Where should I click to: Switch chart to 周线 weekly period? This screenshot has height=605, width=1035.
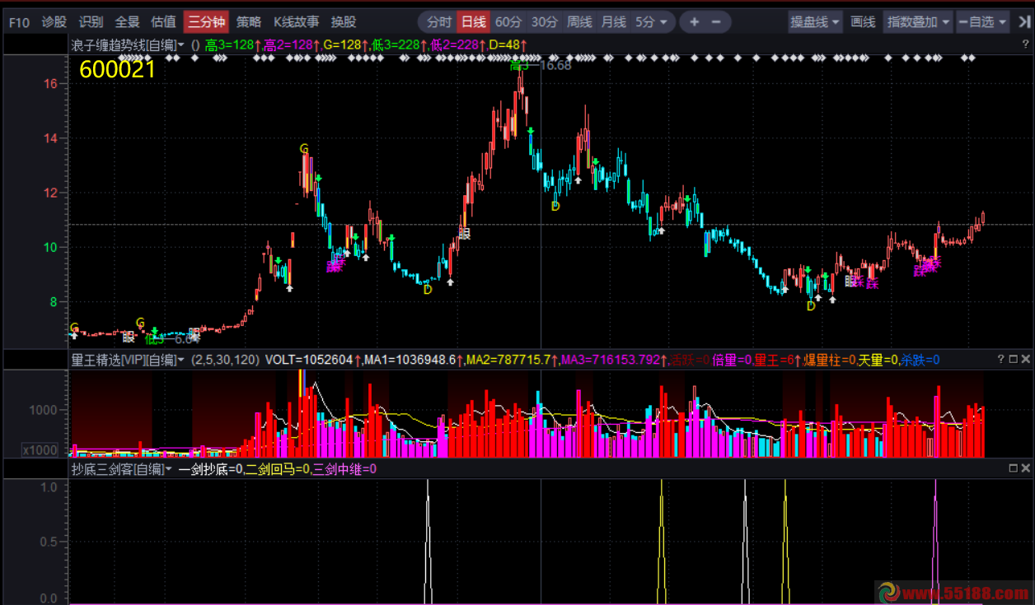click(x=579, y=22)
